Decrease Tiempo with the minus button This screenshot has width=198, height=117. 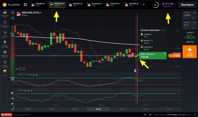(186, 19)
